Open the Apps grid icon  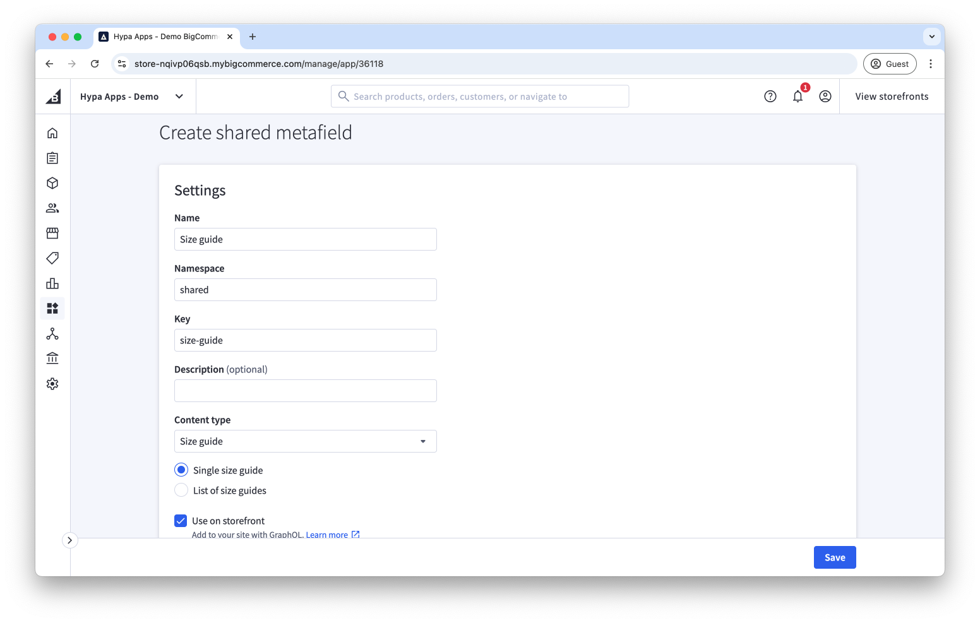tap(52, 308)
